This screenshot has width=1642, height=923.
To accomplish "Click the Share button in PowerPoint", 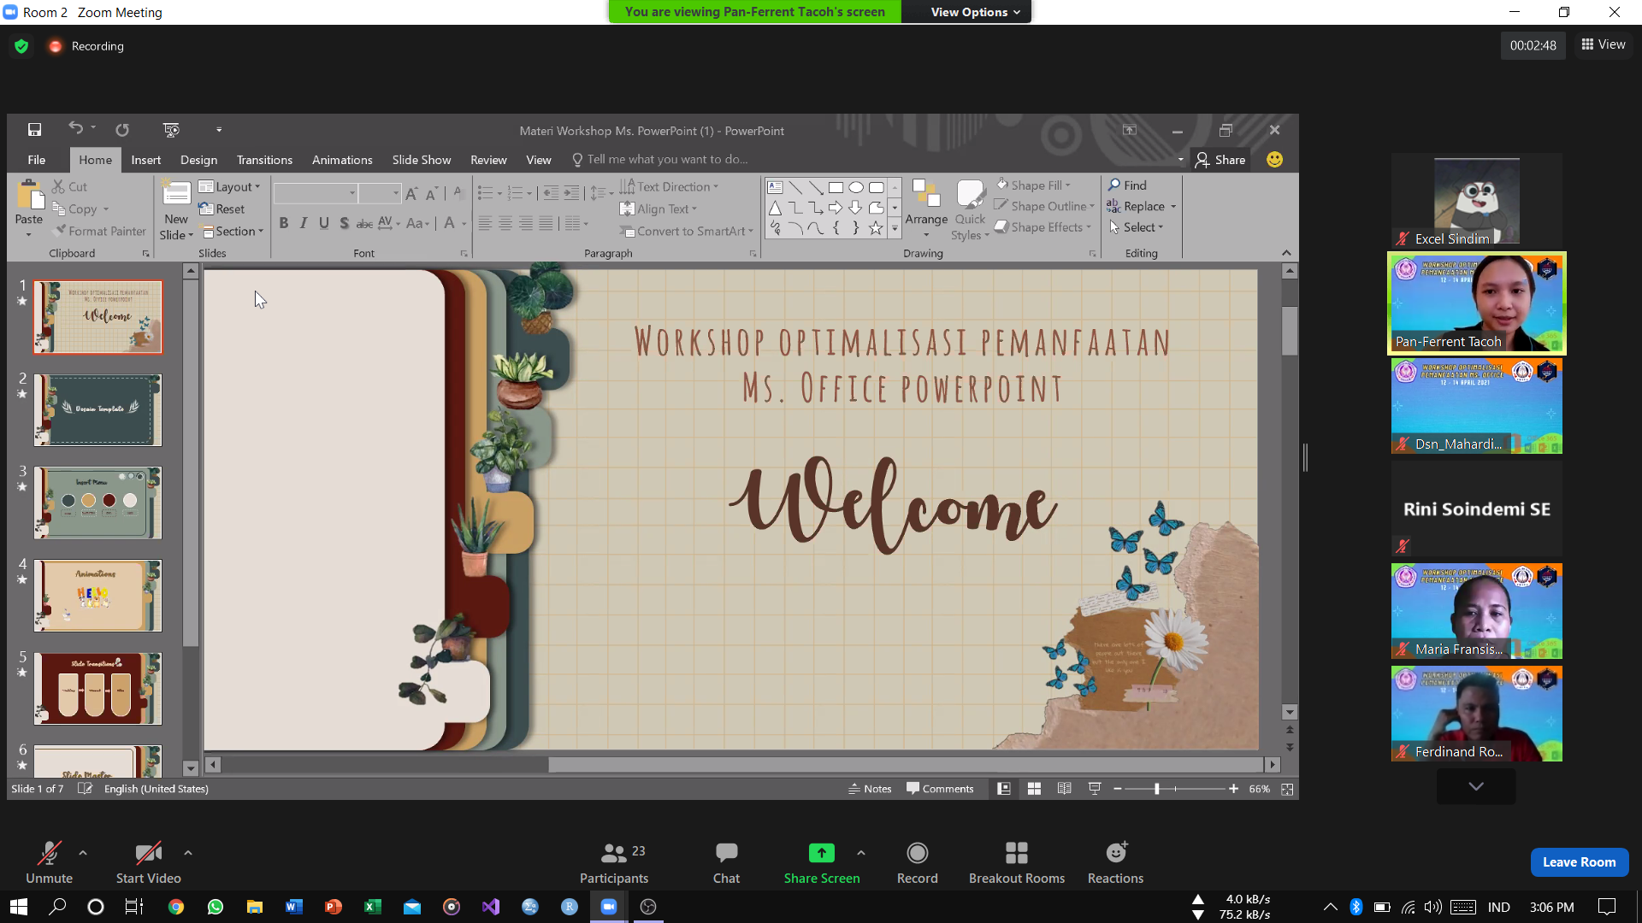I will coord(1220,160).
